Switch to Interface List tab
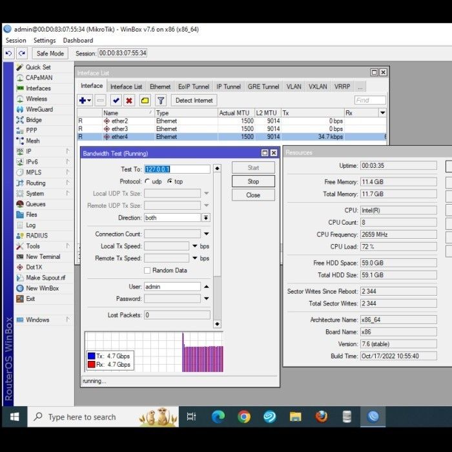 click(x=126, y=87)
